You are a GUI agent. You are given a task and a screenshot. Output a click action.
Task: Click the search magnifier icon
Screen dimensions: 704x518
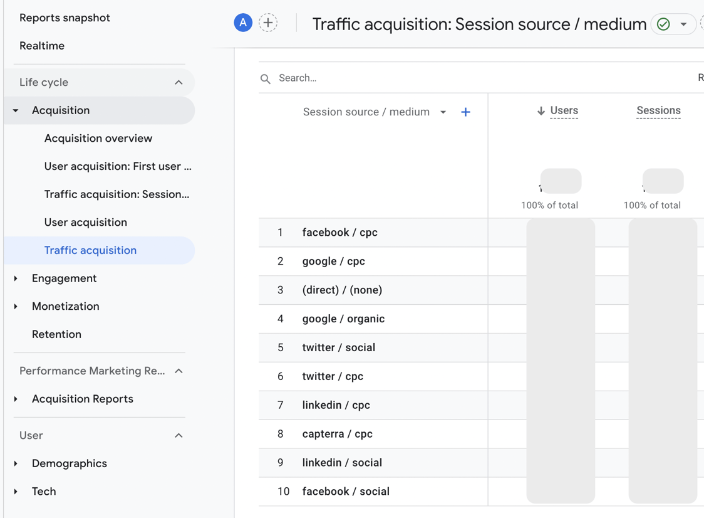point(265,78)
